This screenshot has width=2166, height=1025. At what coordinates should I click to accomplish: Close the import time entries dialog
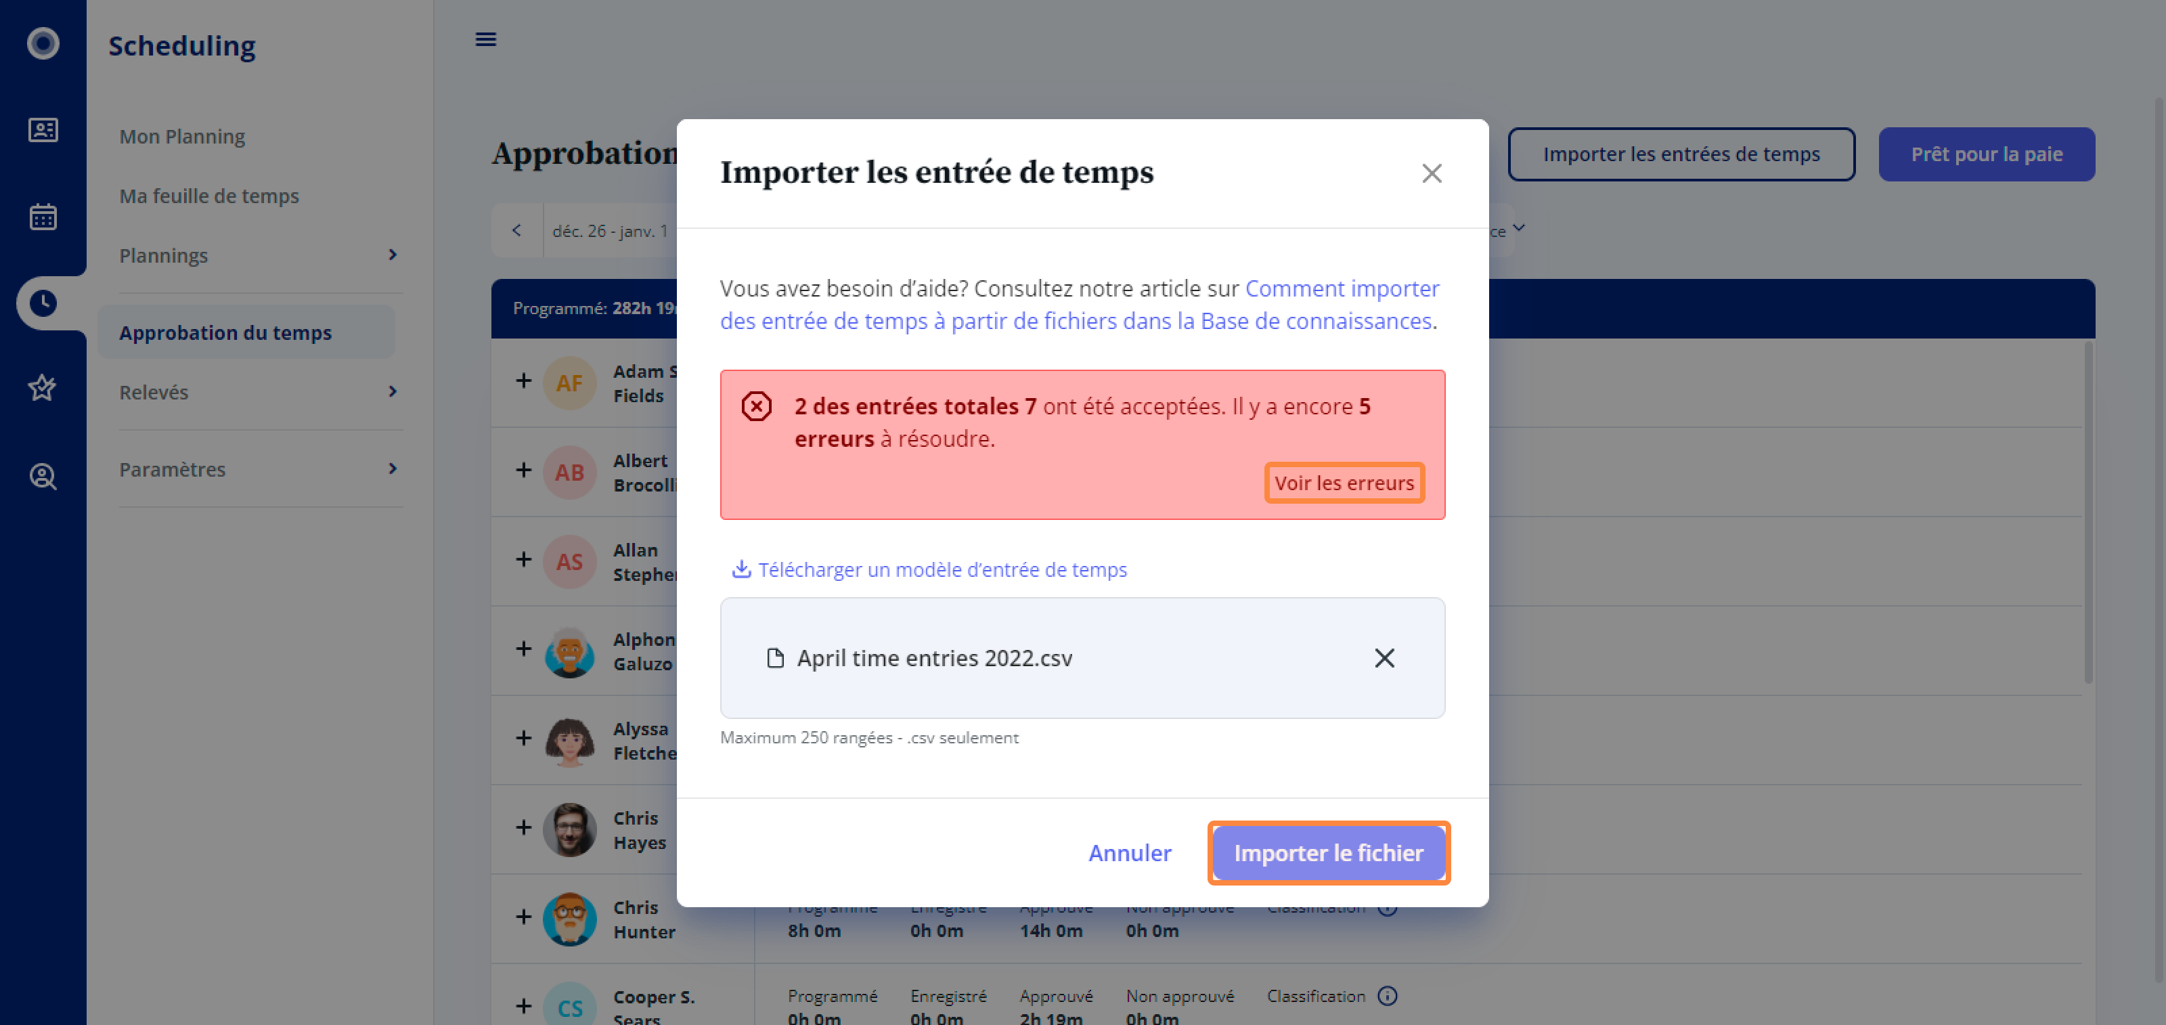[1431, 173]
